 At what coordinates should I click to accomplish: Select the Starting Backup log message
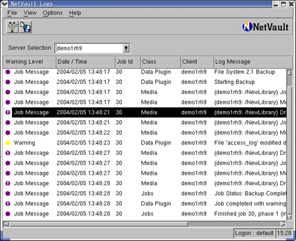click(234, 82)
